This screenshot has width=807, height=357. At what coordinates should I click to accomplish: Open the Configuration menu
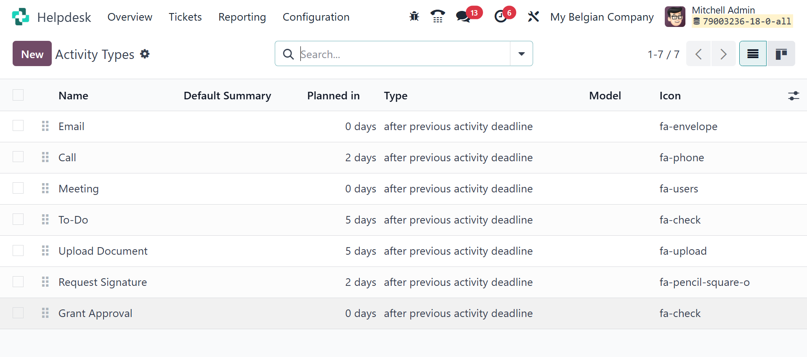click(316, 17)
